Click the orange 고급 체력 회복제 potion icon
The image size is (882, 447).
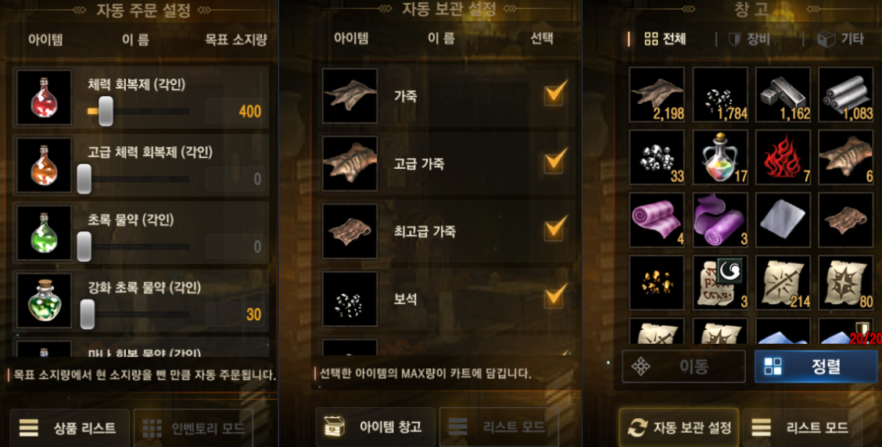(45, 165)
